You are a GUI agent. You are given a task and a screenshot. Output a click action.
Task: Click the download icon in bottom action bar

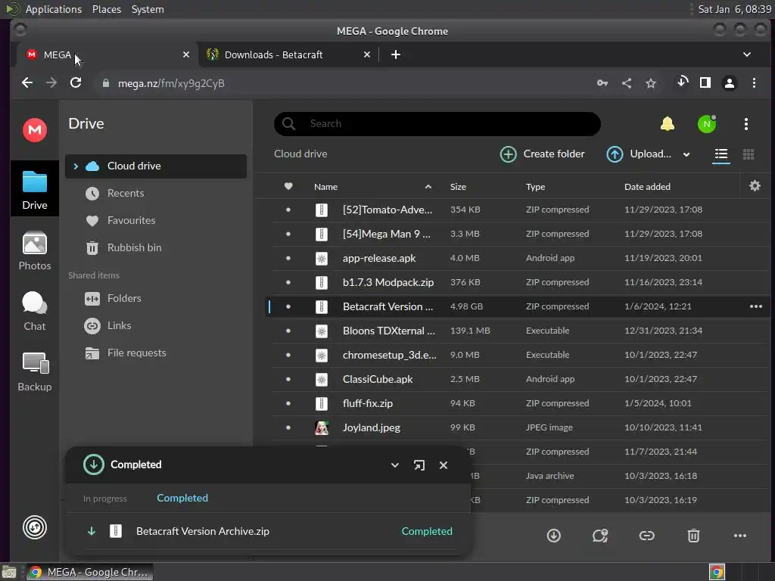click(553, 536)
